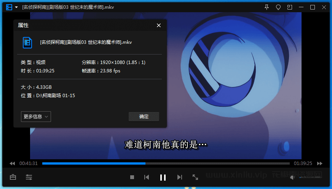Open the toolbox icon at bottom left
This screenshot has height=189, width=332.
pos(13,177)
